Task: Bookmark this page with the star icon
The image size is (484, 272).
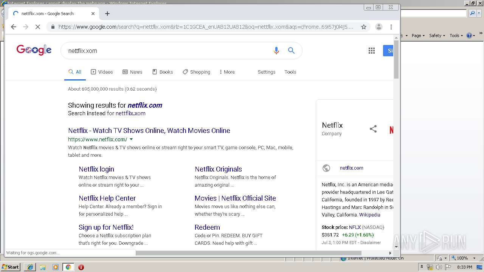Action: coord(364,27)
